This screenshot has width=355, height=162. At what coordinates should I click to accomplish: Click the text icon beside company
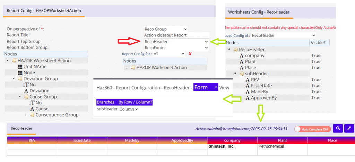[x=242, y=56]
